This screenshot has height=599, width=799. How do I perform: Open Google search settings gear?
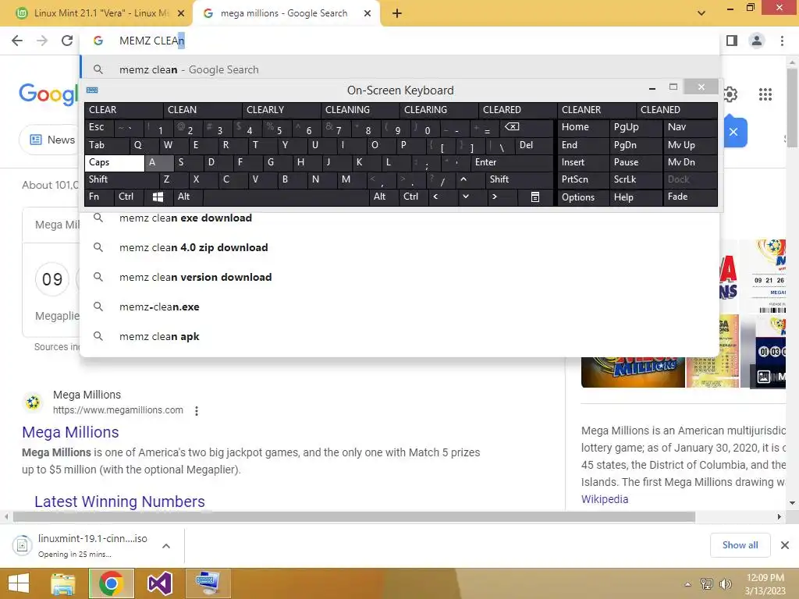[730, 94]
